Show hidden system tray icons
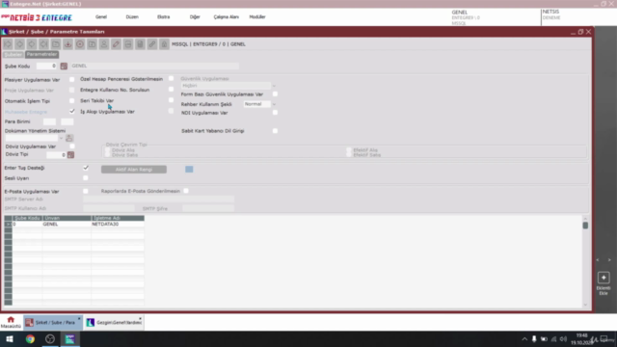The height and width of the screenshot is (347, 617). click(524, 339)
